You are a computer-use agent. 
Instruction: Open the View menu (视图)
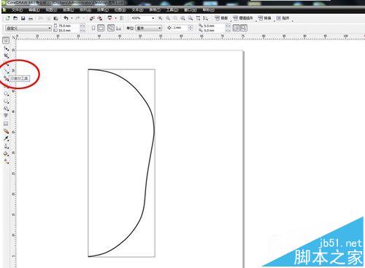pyautogui.click(x=51, y=10)
